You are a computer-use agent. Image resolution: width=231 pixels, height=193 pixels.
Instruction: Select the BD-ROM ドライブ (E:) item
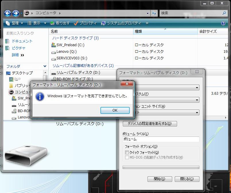72,79
